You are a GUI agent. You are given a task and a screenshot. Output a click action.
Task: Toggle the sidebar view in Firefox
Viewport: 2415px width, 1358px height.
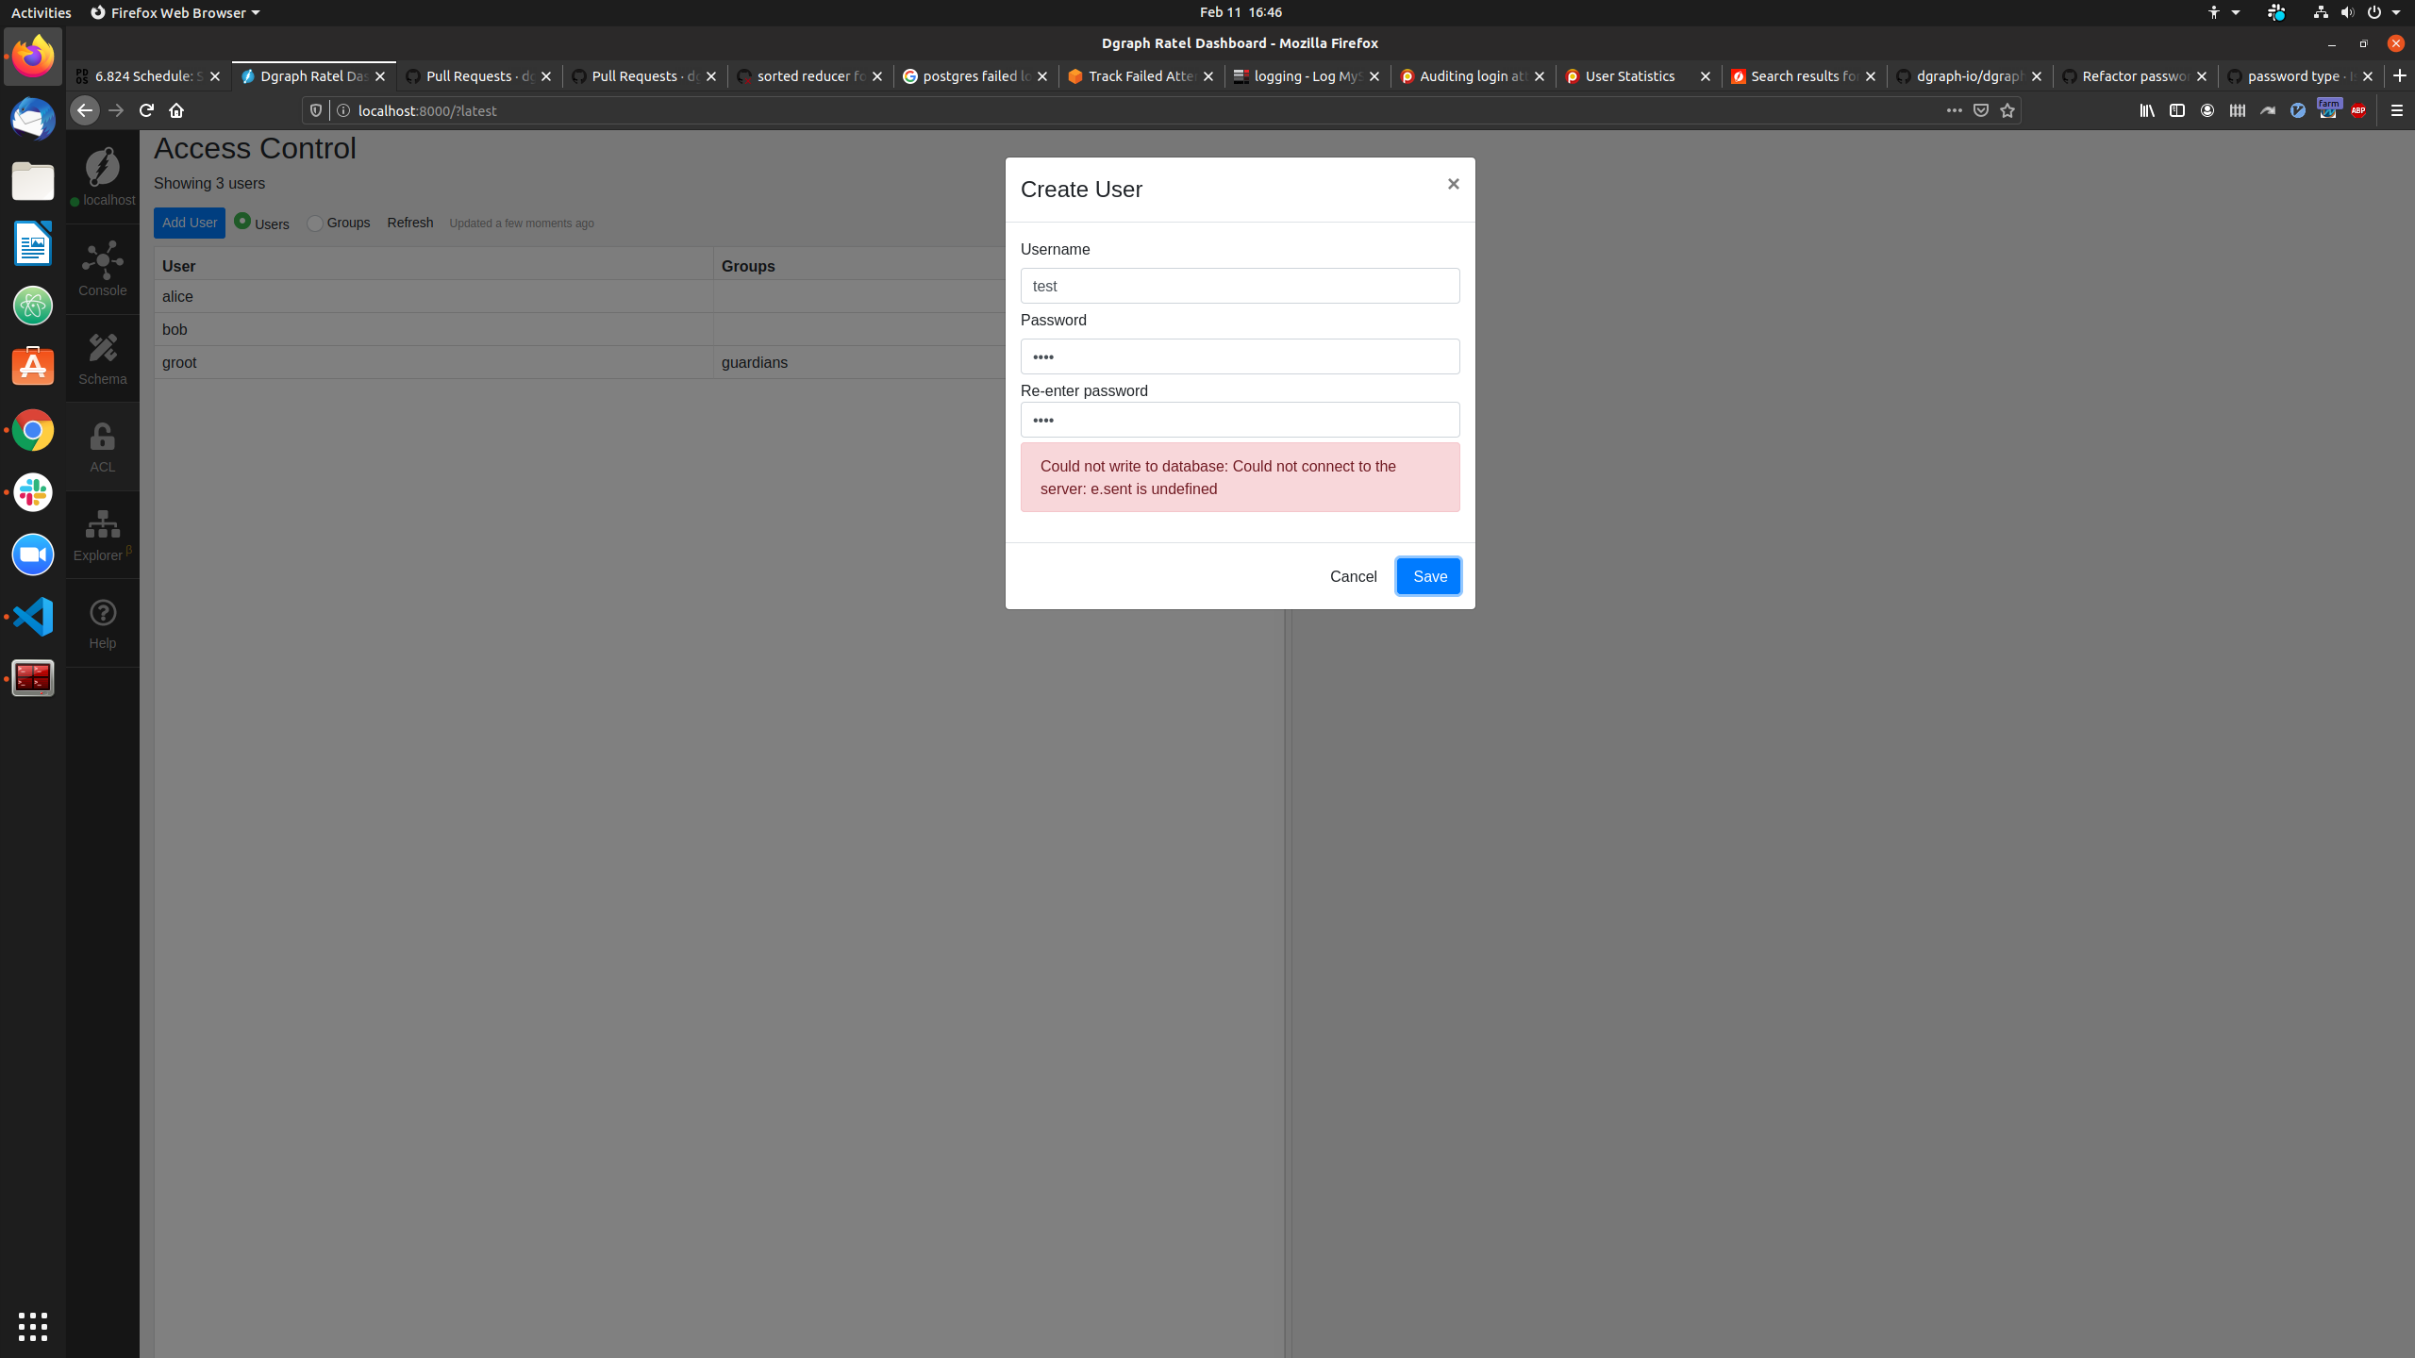(x=2177, y=110)
